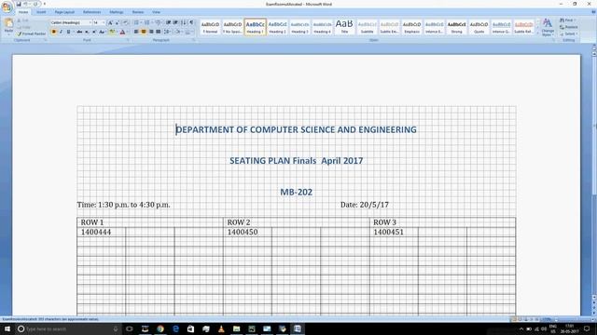
Task: Open the font name dropdown
Action: [90, 22]
